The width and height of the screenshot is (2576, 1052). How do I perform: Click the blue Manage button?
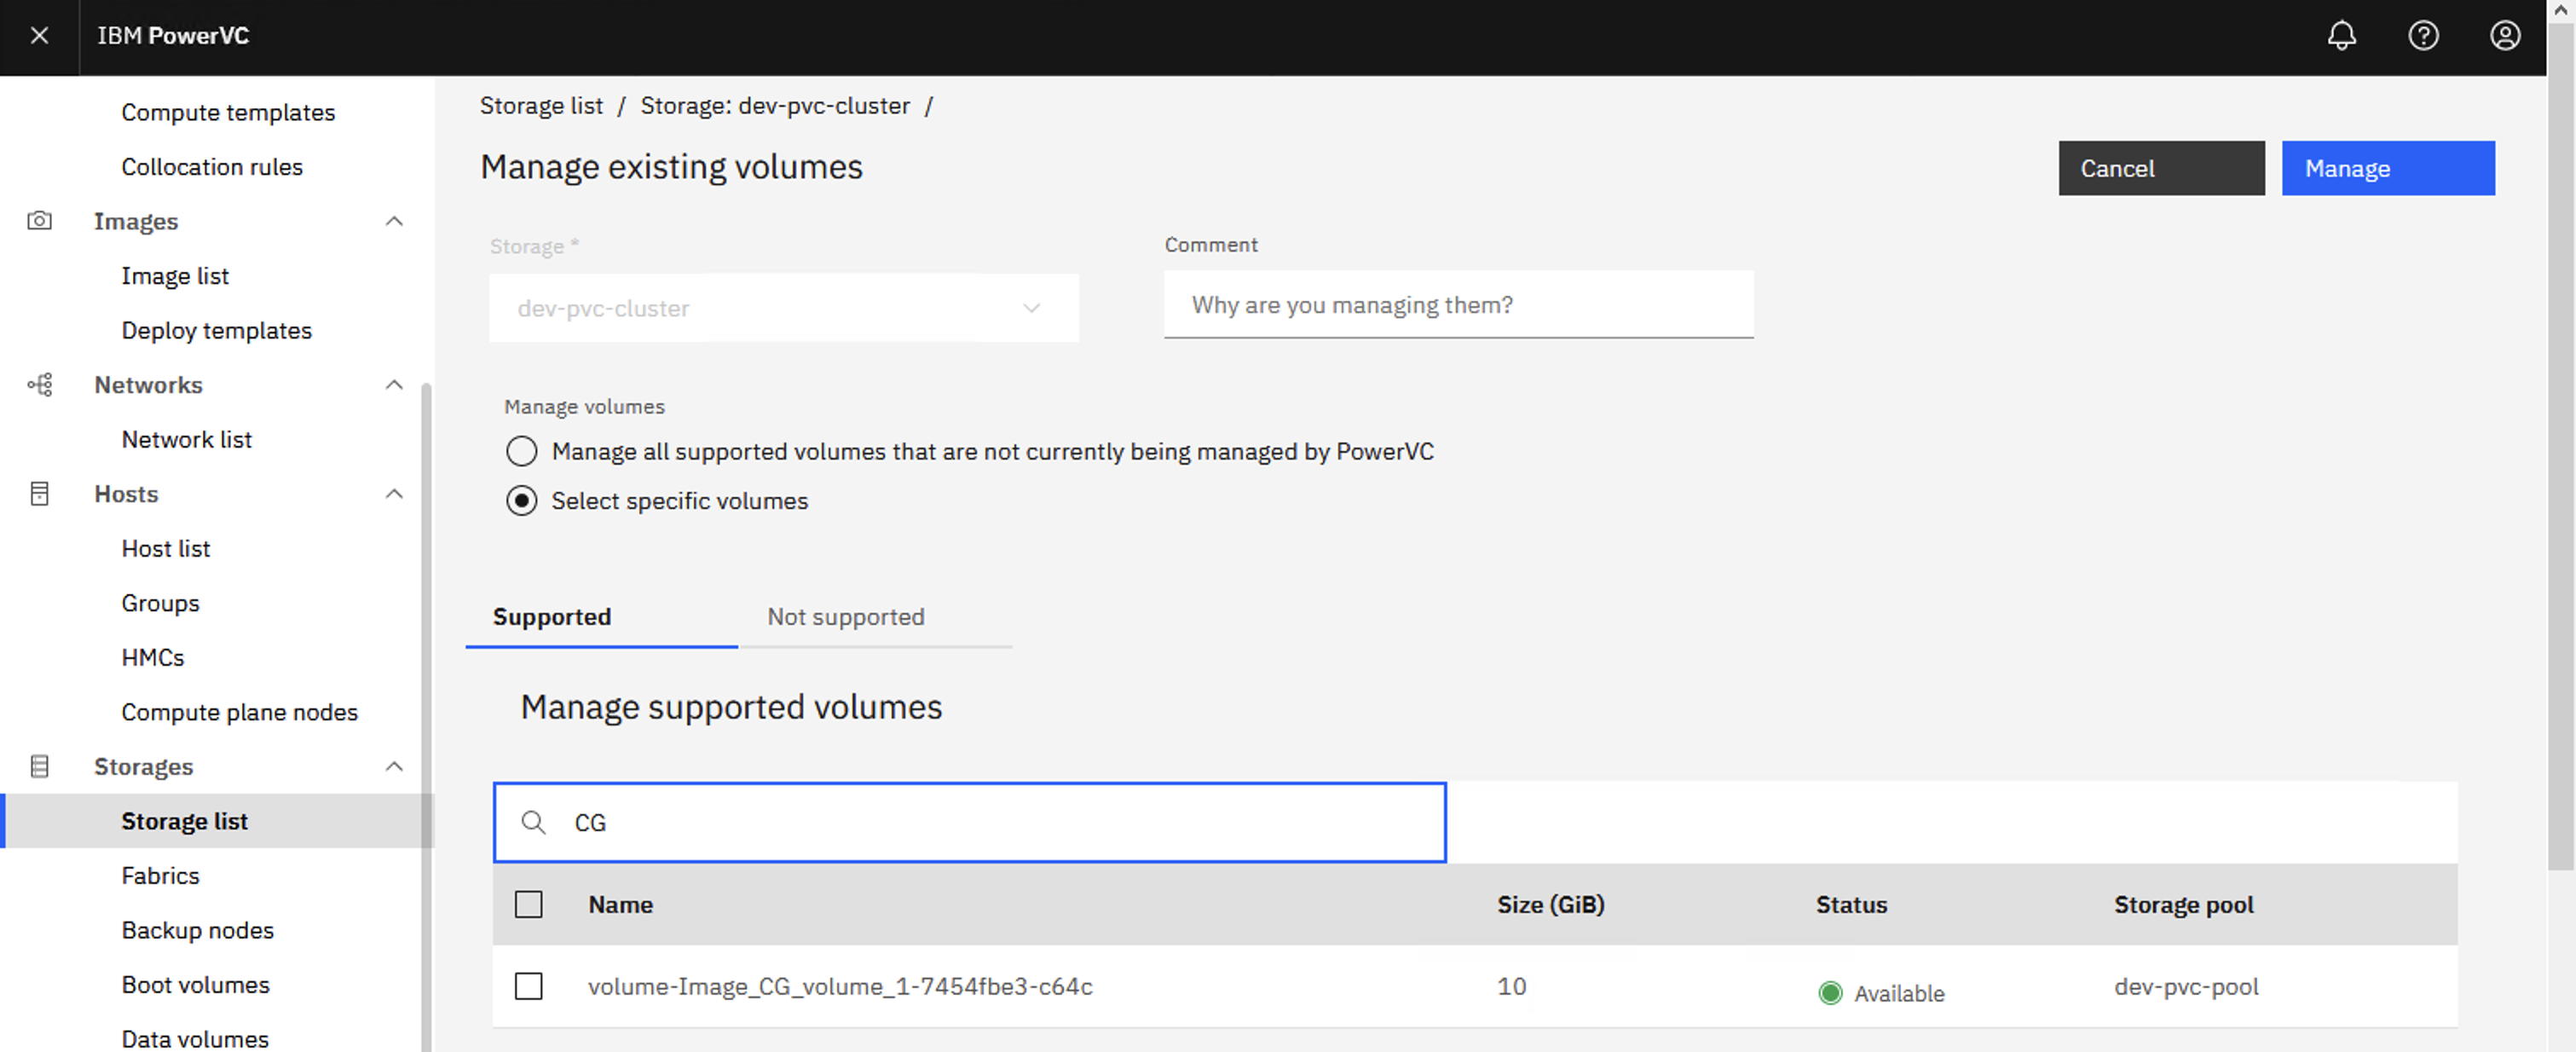[2388, 168]
